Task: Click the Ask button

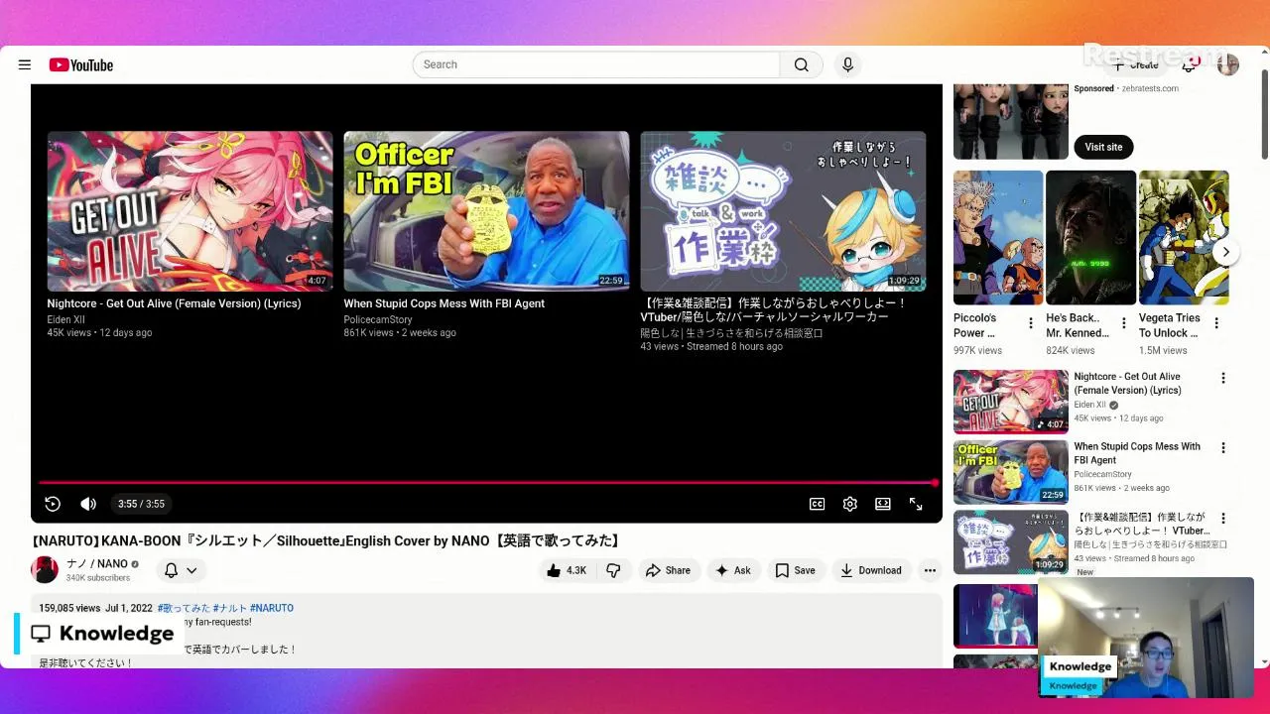Action: coord(733,570)
